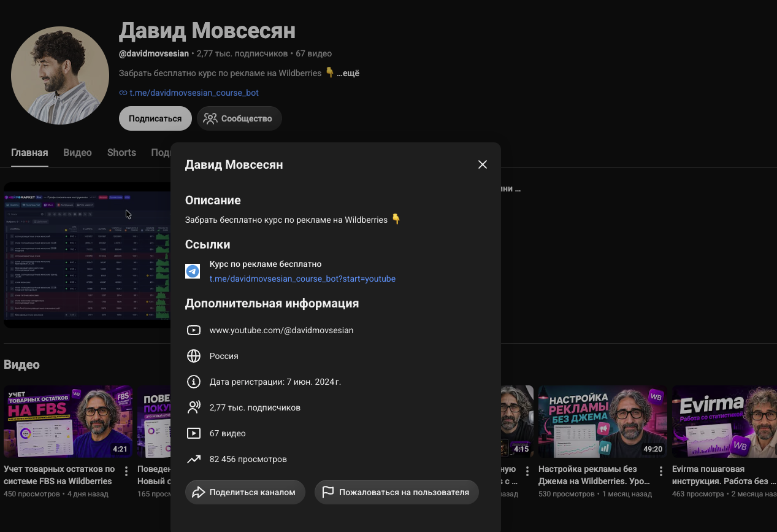The height and width of the screenshot is (532, 777).
Task: Open 'Настройка рекламы без Джема' video thumbnail
Action: (x=603, y=422)
